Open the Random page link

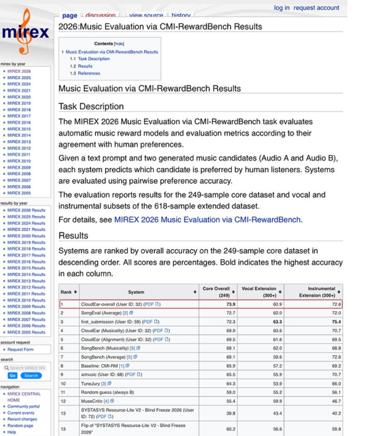[20, 426]
